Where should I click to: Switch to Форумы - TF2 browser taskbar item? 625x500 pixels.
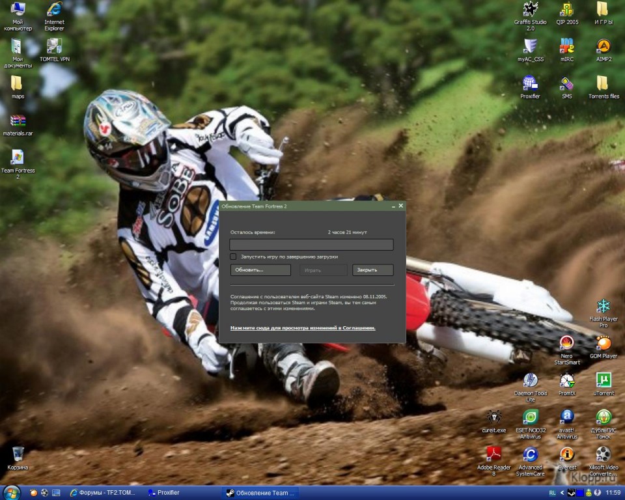coord(103,493)
